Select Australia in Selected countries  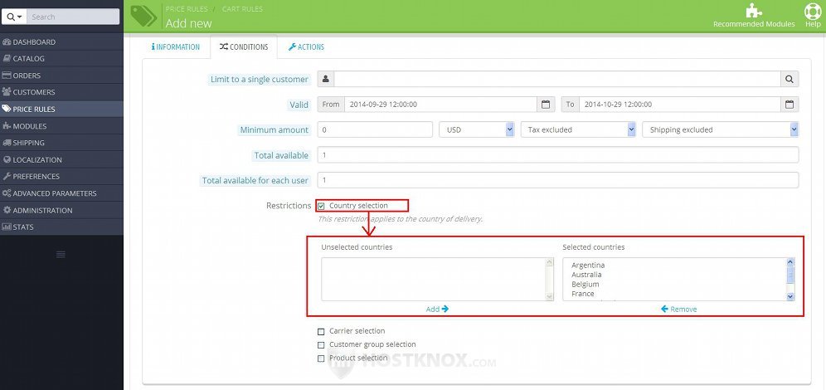[x=586, y=275]
